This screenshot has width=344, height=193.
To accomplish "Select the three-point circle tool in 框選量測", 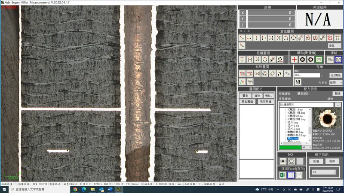I will click(x=265, y=59).
